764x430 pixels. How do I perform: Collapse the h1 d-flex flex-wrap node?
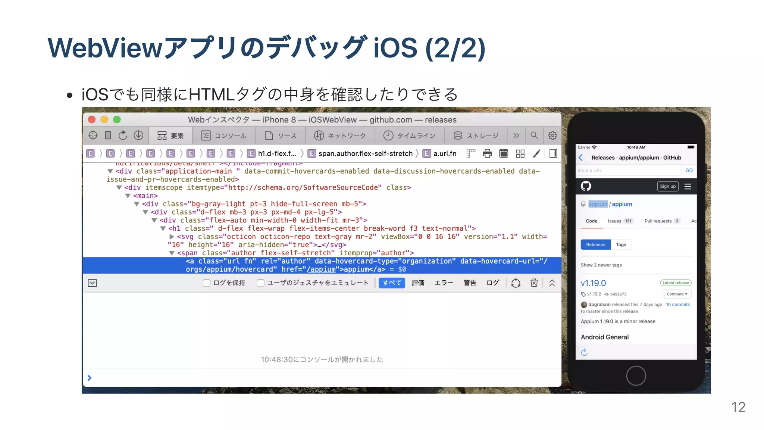coord(163,229)
